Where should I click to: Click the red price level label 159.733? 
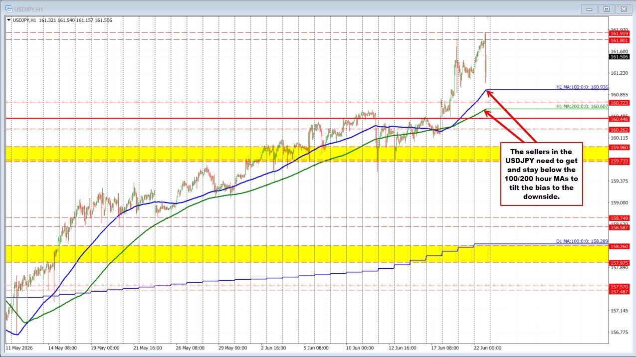click(x=619, y=161)
